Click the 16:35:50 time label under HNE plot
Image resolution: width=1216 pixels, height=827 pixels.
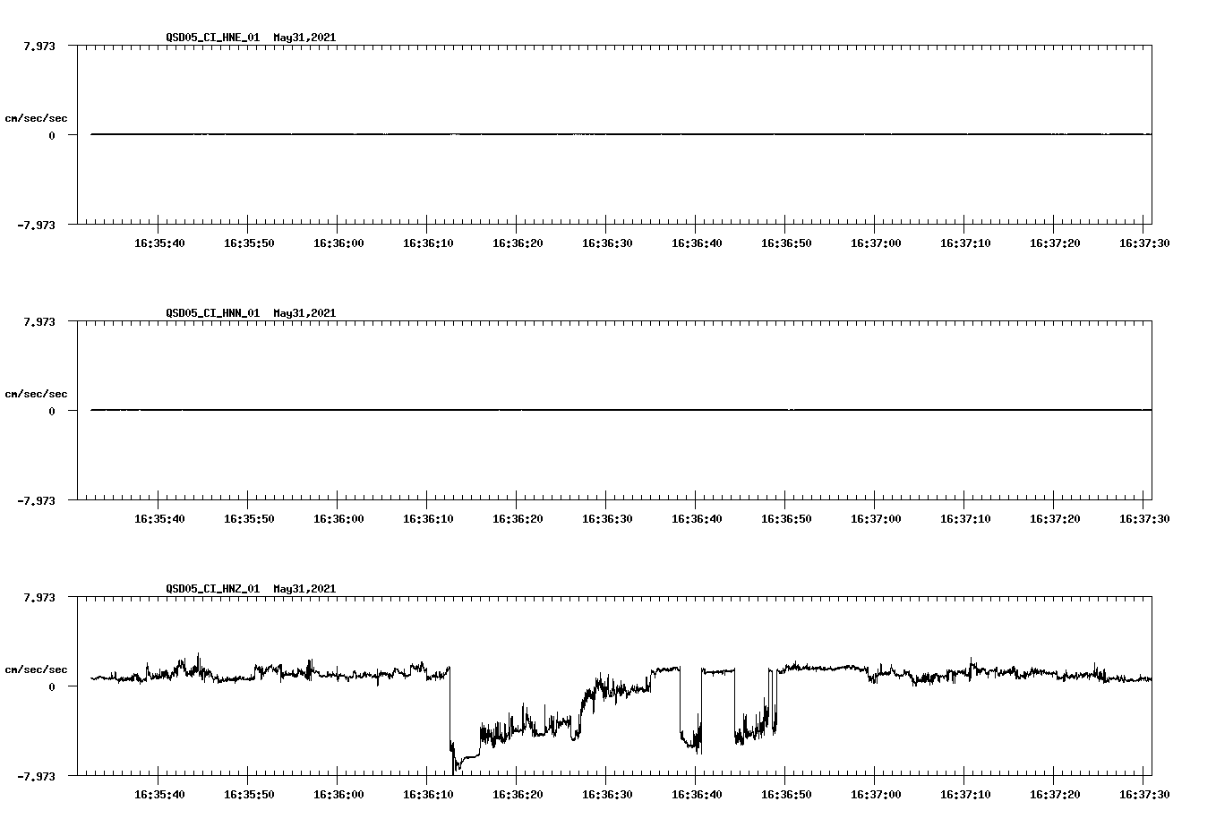click(x=249, y=243)
